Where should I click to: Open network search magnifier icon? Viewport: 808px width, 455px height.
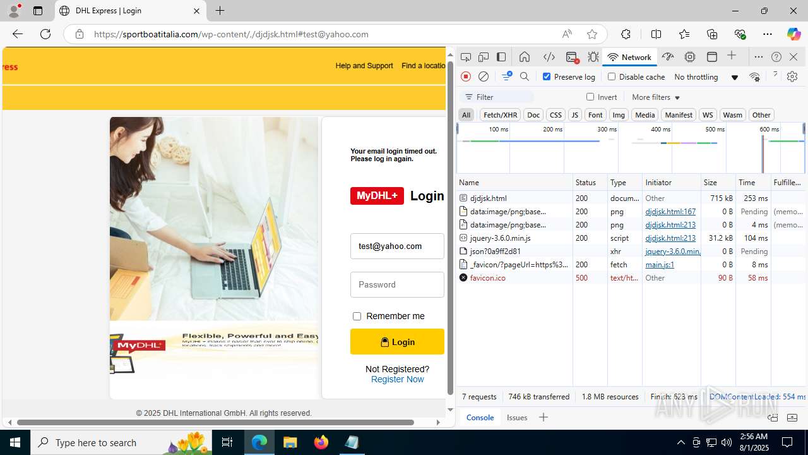coord(525,76)
